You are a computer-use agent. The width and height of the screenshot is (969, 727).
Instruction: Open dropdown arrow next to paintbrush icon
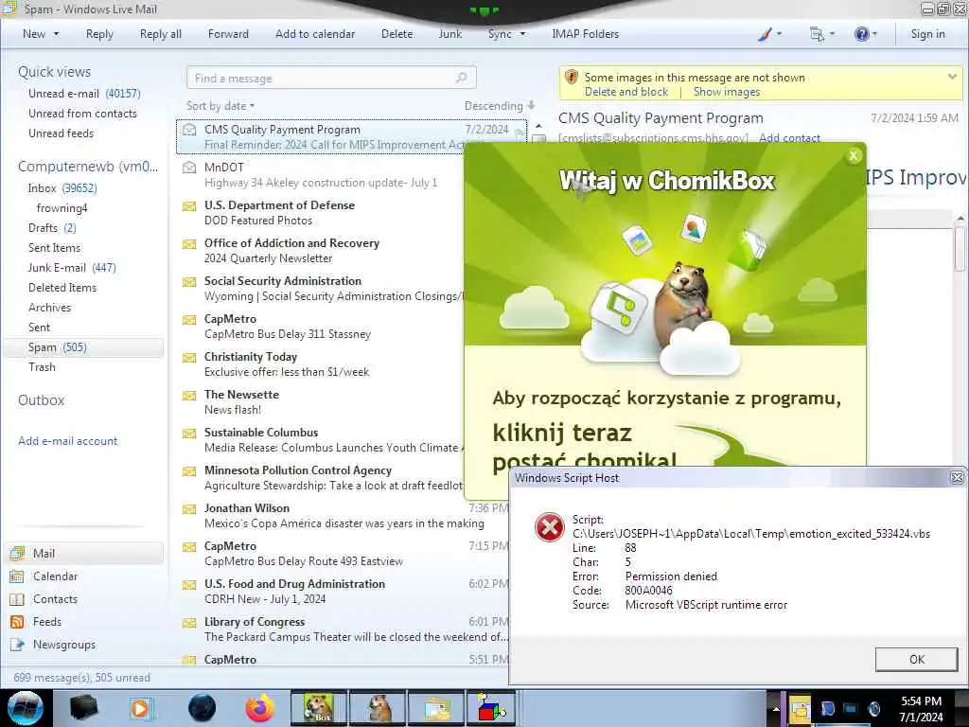(x=779, y=34)
